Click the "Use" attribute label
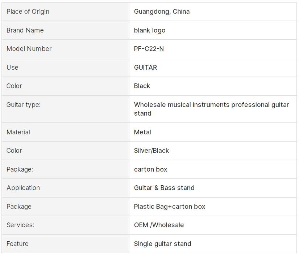Viewport: 299px width, 255px height. [x=12, y=68]
